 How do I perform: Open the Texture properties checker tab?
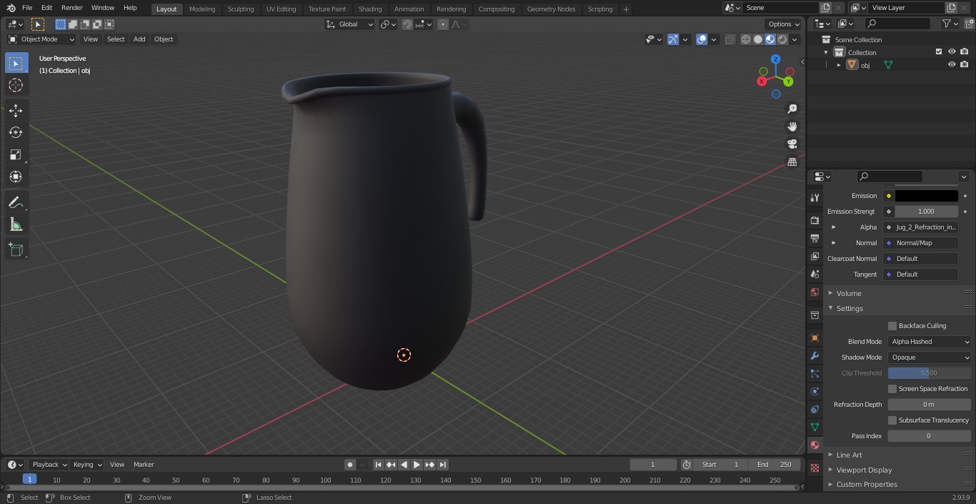click(815, 468)
